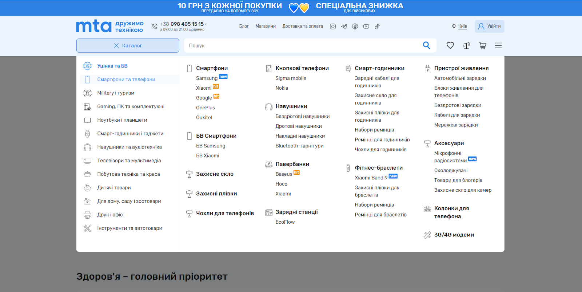Open YouTube icon in header
This screenshot has width=582, height=292.
(x=366, y=26)
